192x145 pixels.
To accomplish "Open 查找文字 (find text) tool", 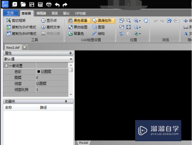I will point(51,27).
